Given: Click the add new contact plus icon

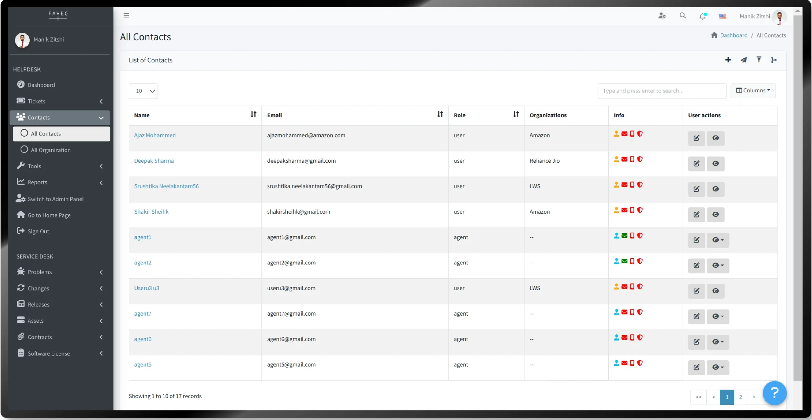Looking at the screenshot, I should pyautogui.click(x=728, y=60).
